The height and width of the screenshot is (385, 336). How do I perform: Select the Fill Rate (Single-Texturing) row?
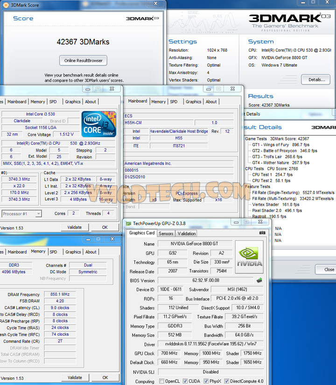(x=293, y=192)
